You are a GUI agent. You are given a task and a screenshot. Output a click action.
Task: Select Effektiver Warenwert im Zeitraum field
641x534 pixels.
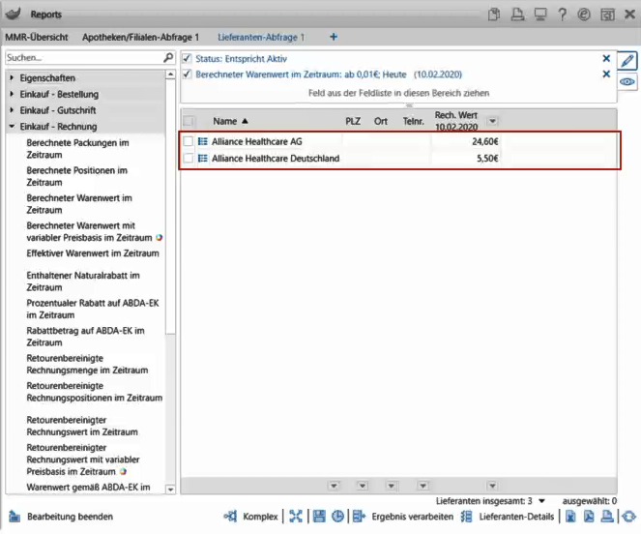(x=93, y=253)
